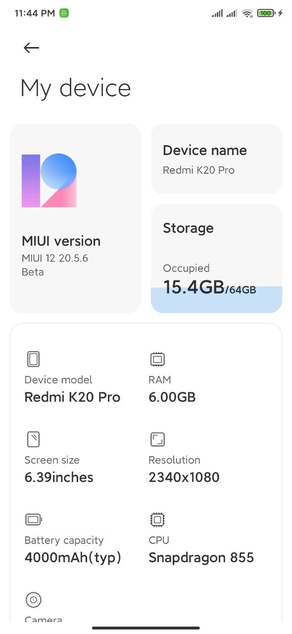Tap the Redmi K20 Pro model value

(x=72, y=397)
